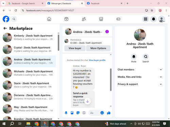Screen dimensions: 170x127
Task: Expand Chat members section
Action: pos(140,69)
